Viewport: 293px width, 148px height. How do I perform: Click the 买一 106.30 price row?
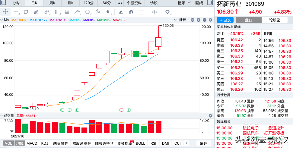point(238,68)
